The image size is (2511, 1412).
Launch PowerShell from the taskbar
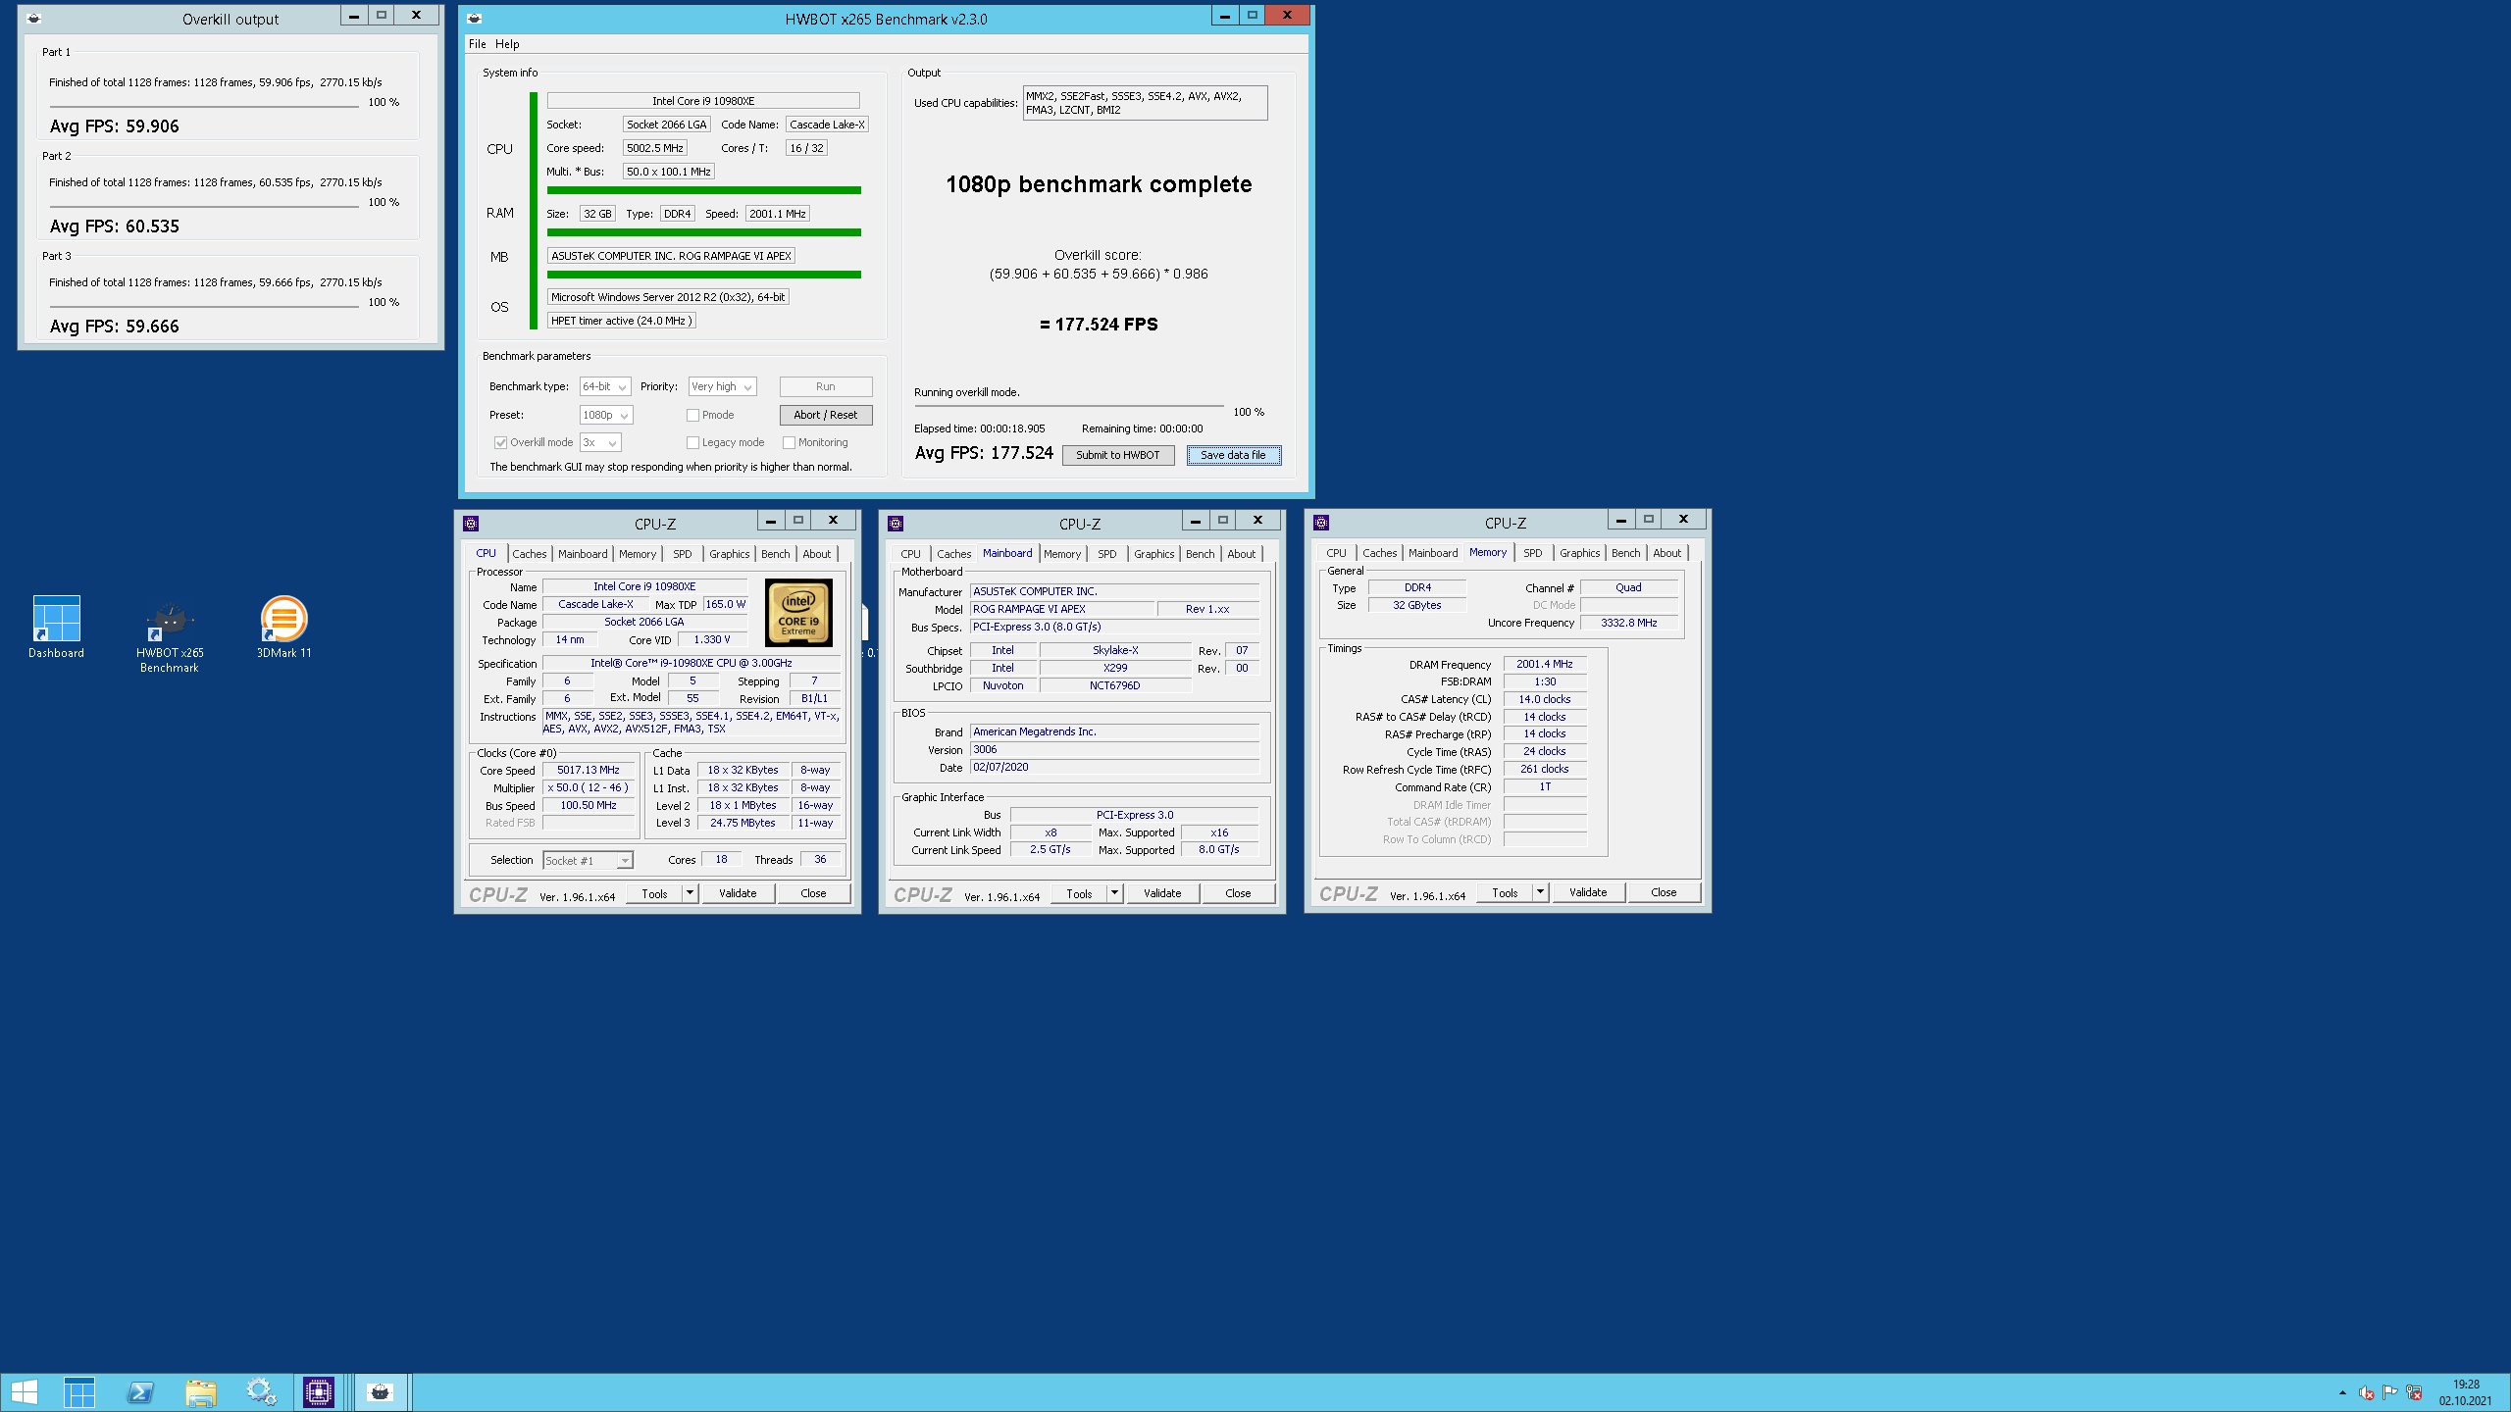coord(140,1392)
